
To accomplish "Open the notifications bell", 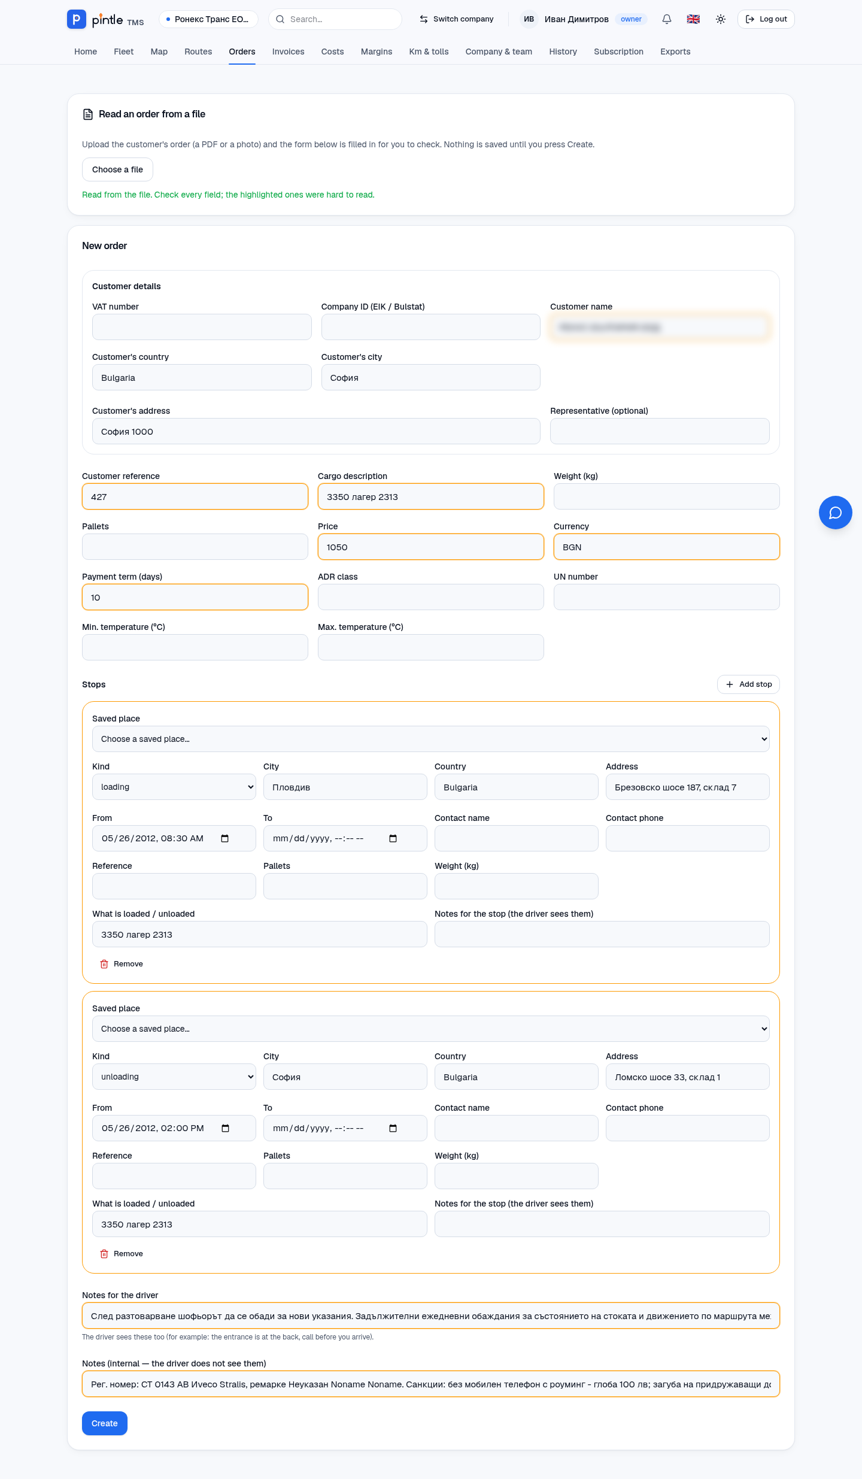I will point(667,19).
